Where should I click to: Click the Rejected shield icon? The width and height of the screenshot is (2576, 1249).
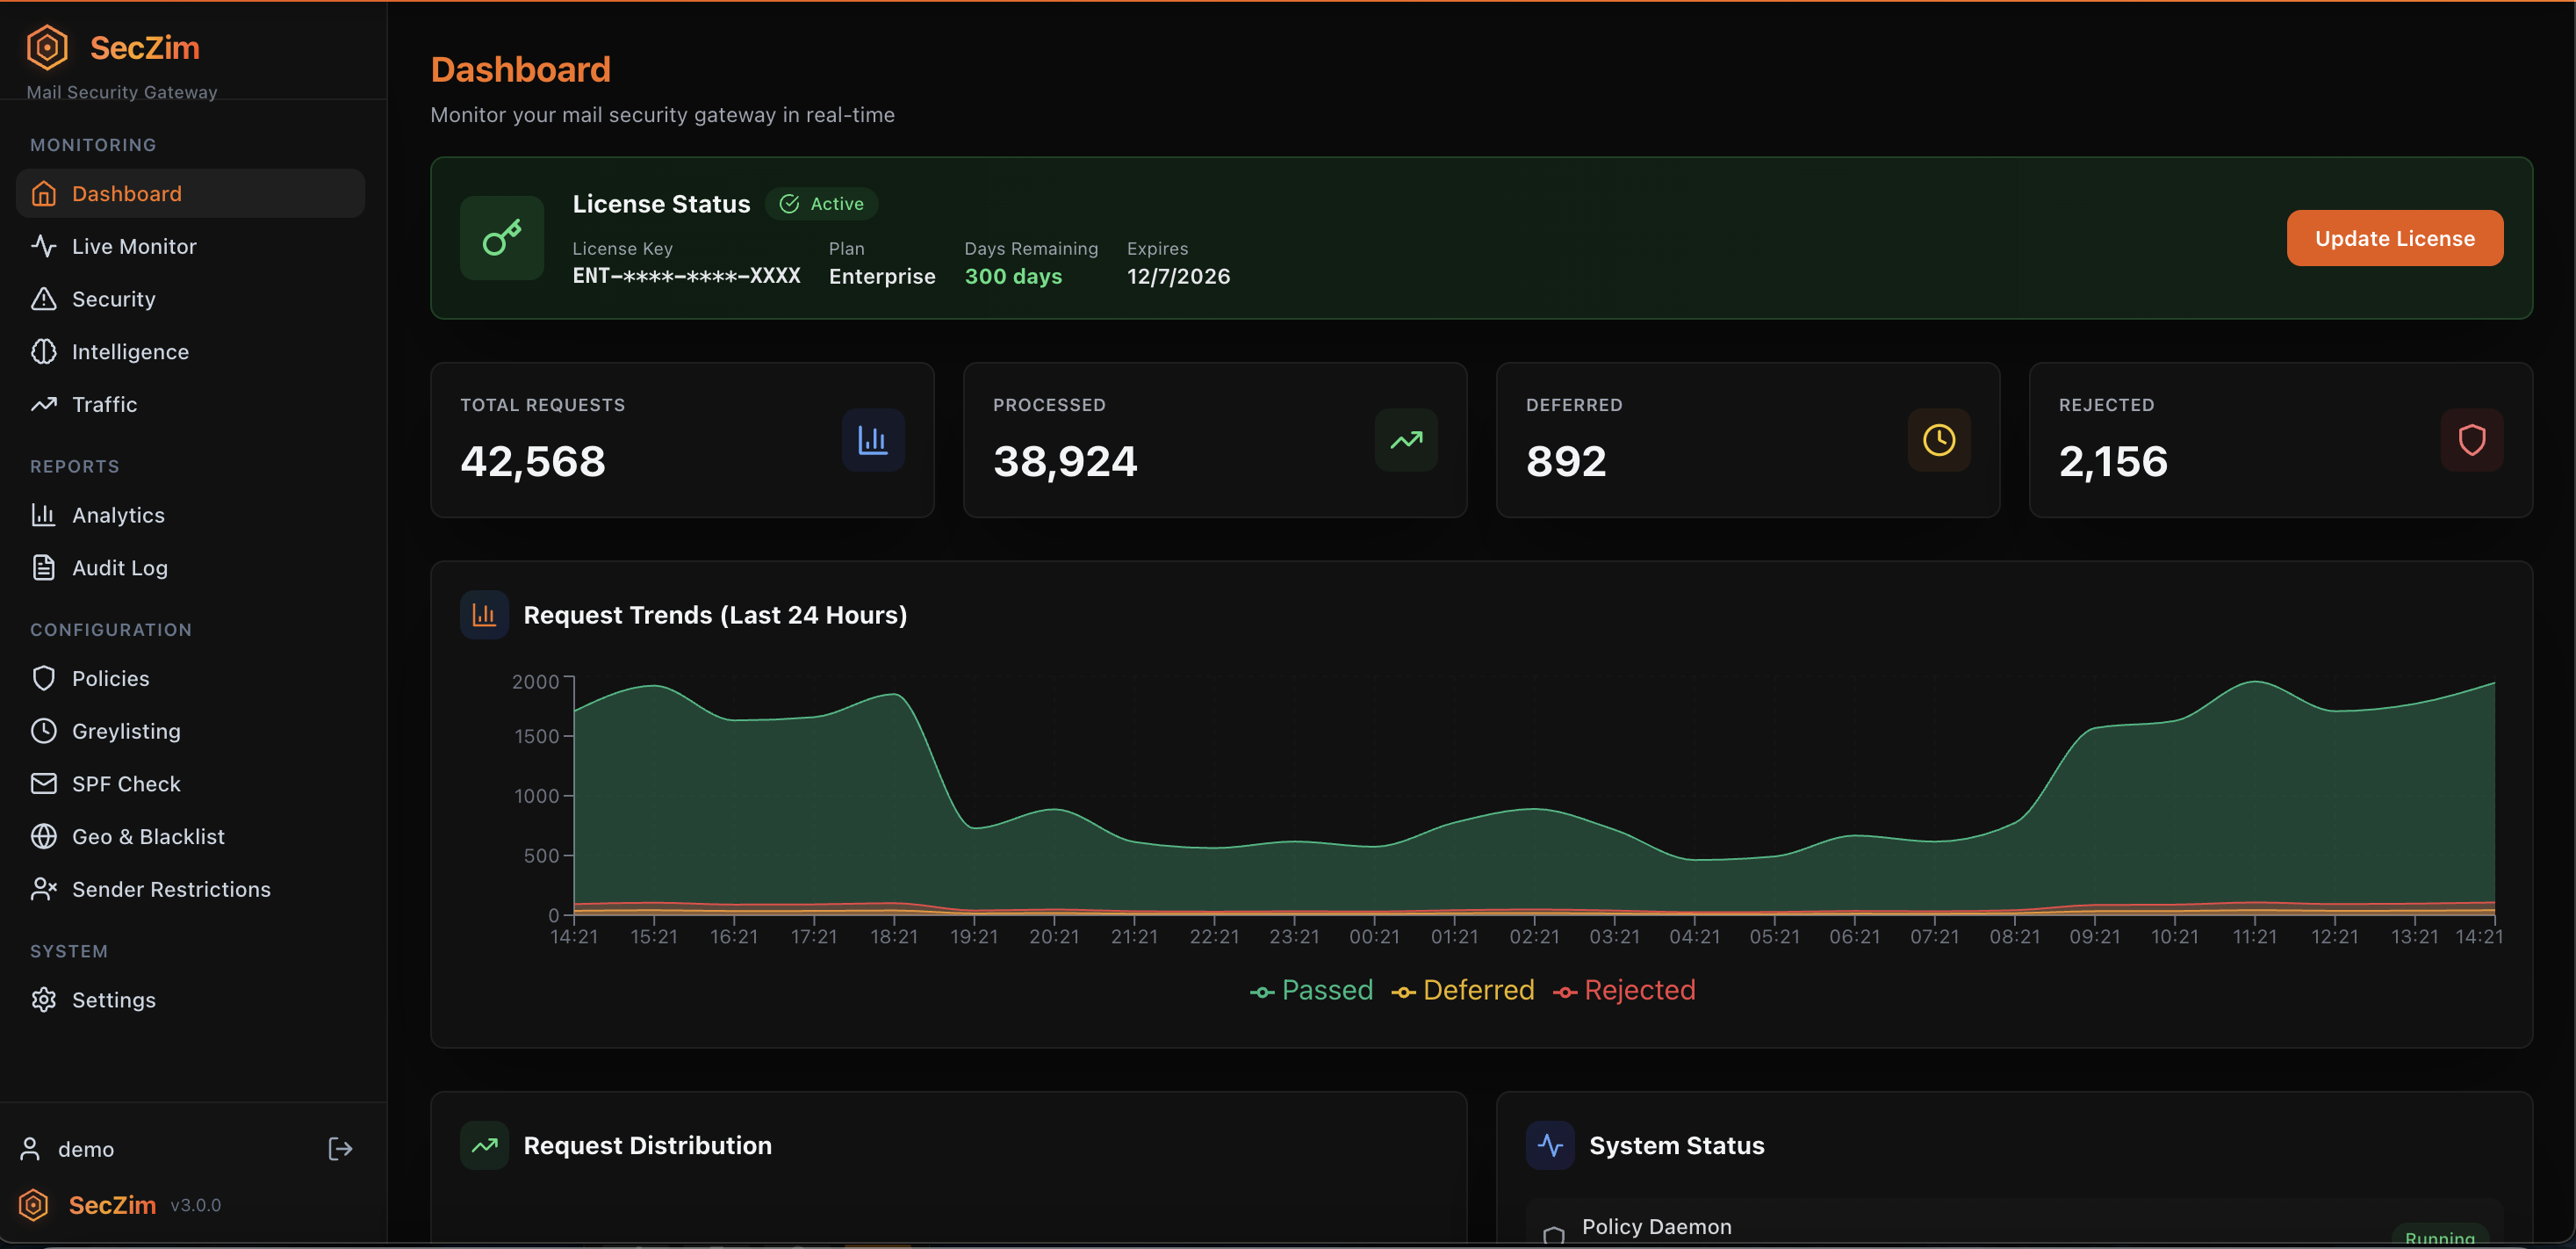coord(2471,439)
